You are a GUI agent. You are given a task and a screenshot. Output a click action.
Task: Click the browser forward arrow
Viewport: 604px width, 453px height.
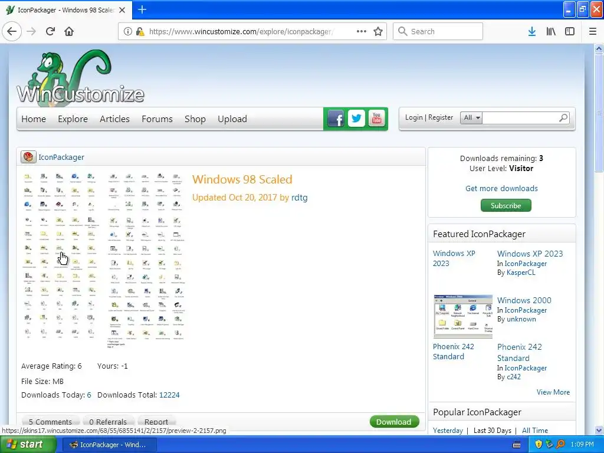pos(31,31)
